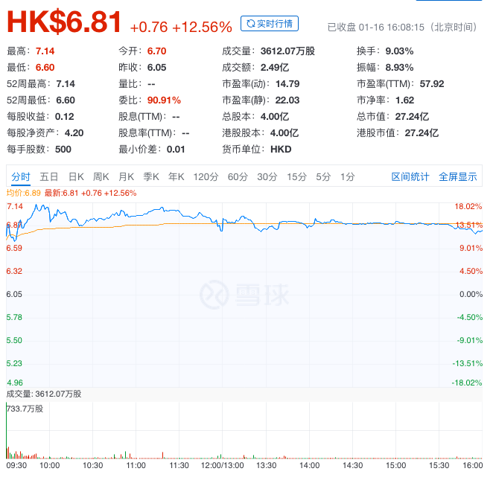Screen dimensions: 496x480
Task: Open 区间统计 range statistics
Action: click(x=410, y=176)
